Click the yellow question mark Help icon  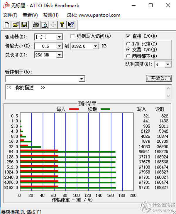click(62, 25)
